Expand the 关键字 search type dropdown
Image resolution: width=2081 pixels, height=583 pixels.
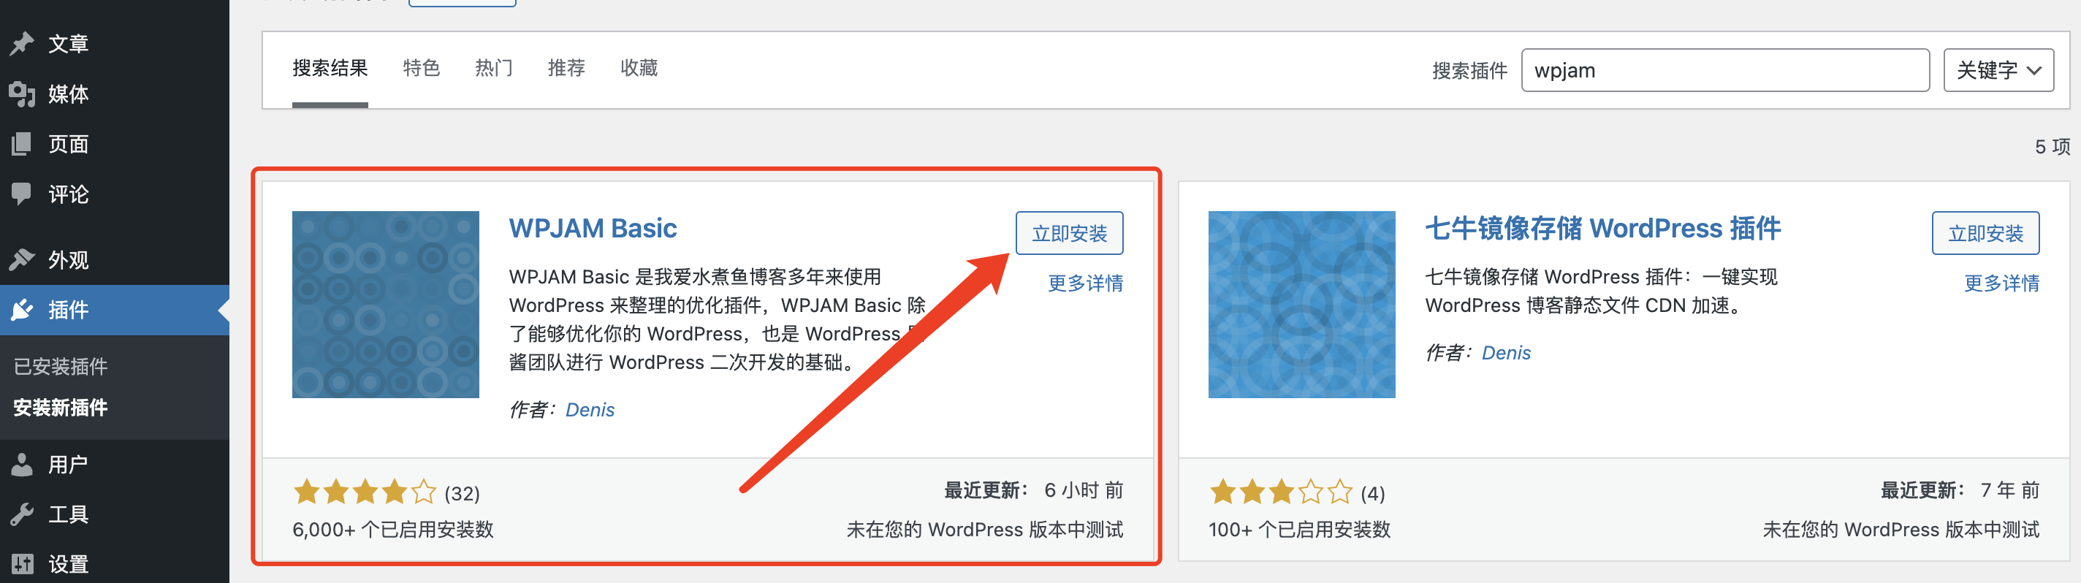click(x=1998, y=70)
